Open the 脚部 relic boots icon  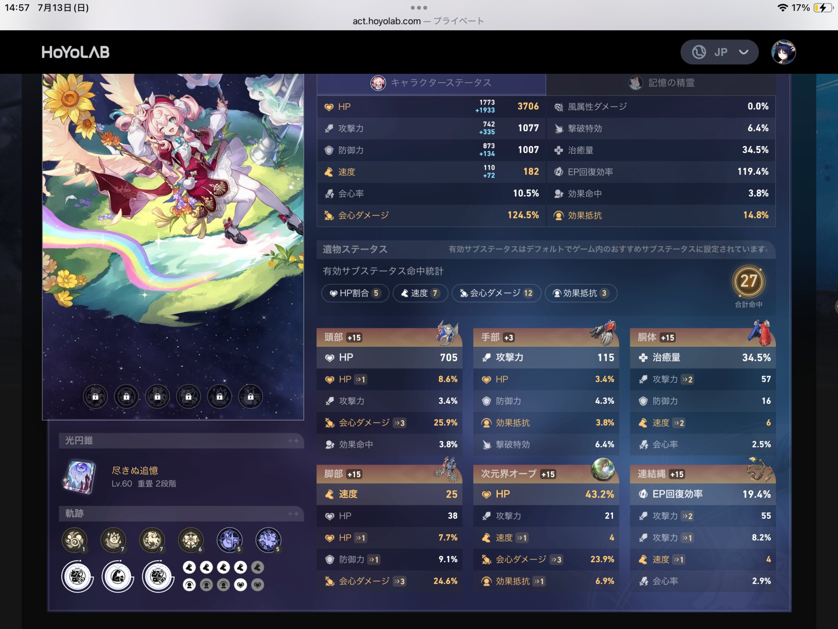[x=447, y=470]
